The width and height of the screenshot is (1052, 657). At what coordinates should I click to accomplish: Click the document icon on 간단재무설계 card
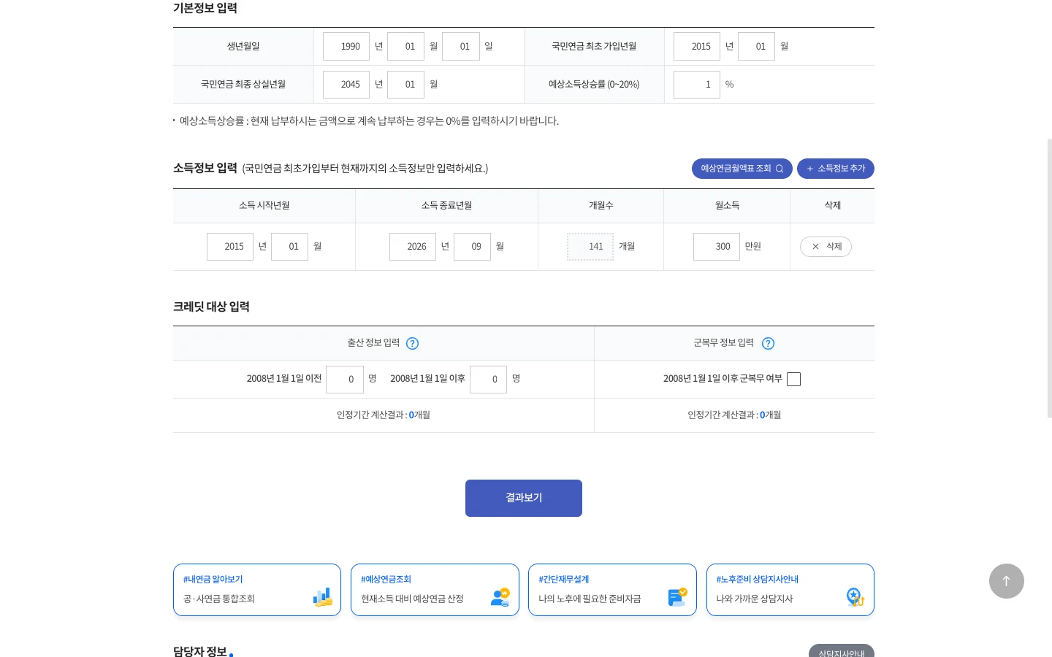(678, 597)
